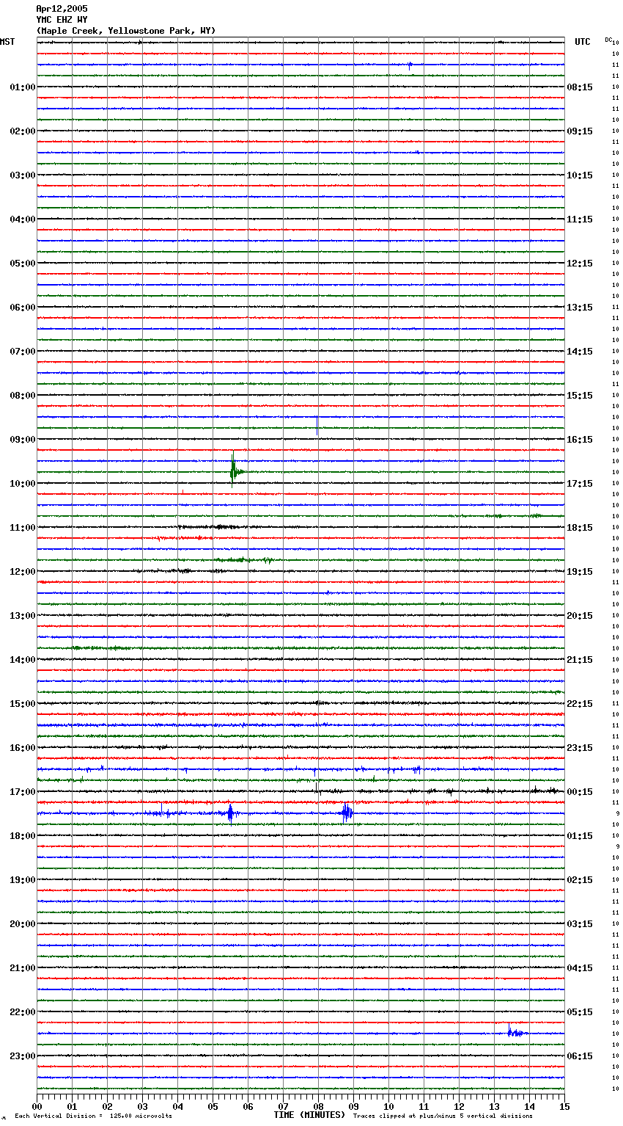Click the '20:00' MST hour label
This screenshot has width=623, height=1126.
pyautogui.click(x=22, y=924)
